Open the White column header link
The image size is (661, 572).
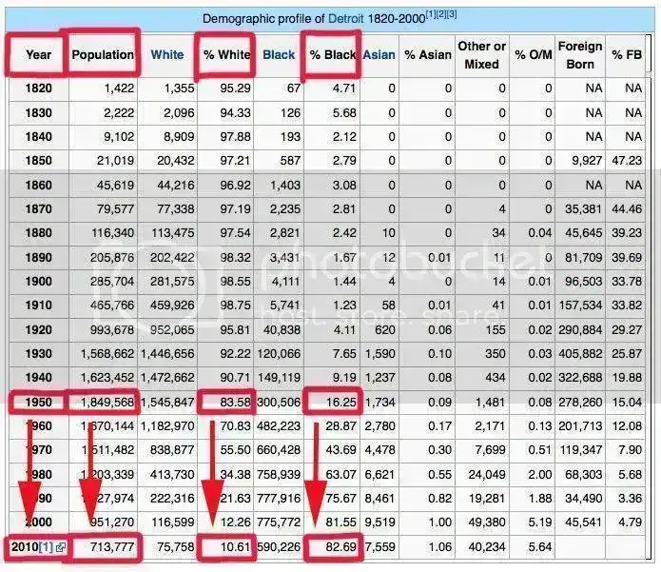[167, 55]
